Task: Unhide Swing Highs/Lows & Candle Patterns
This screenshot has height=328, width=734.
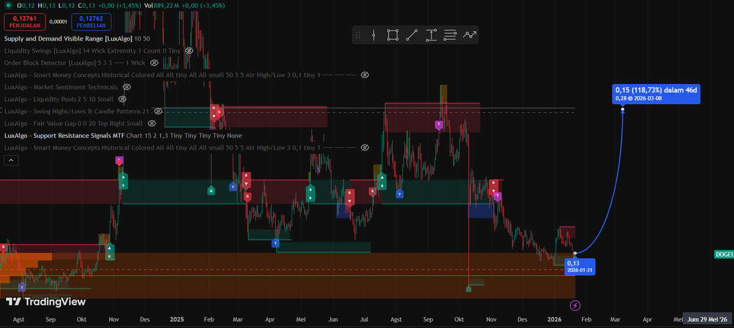Action: pyautogui.click(x=158, y=111)
